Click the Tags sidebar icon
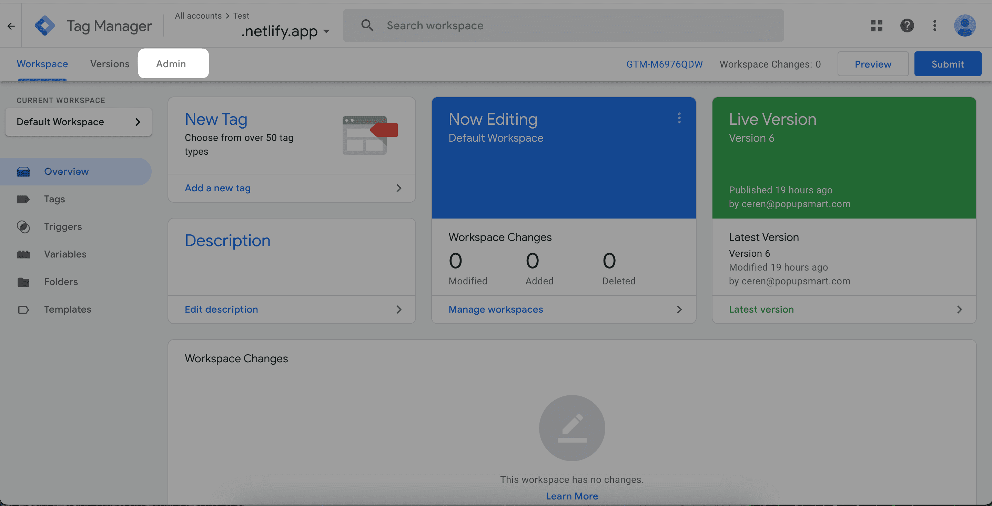 22,199
